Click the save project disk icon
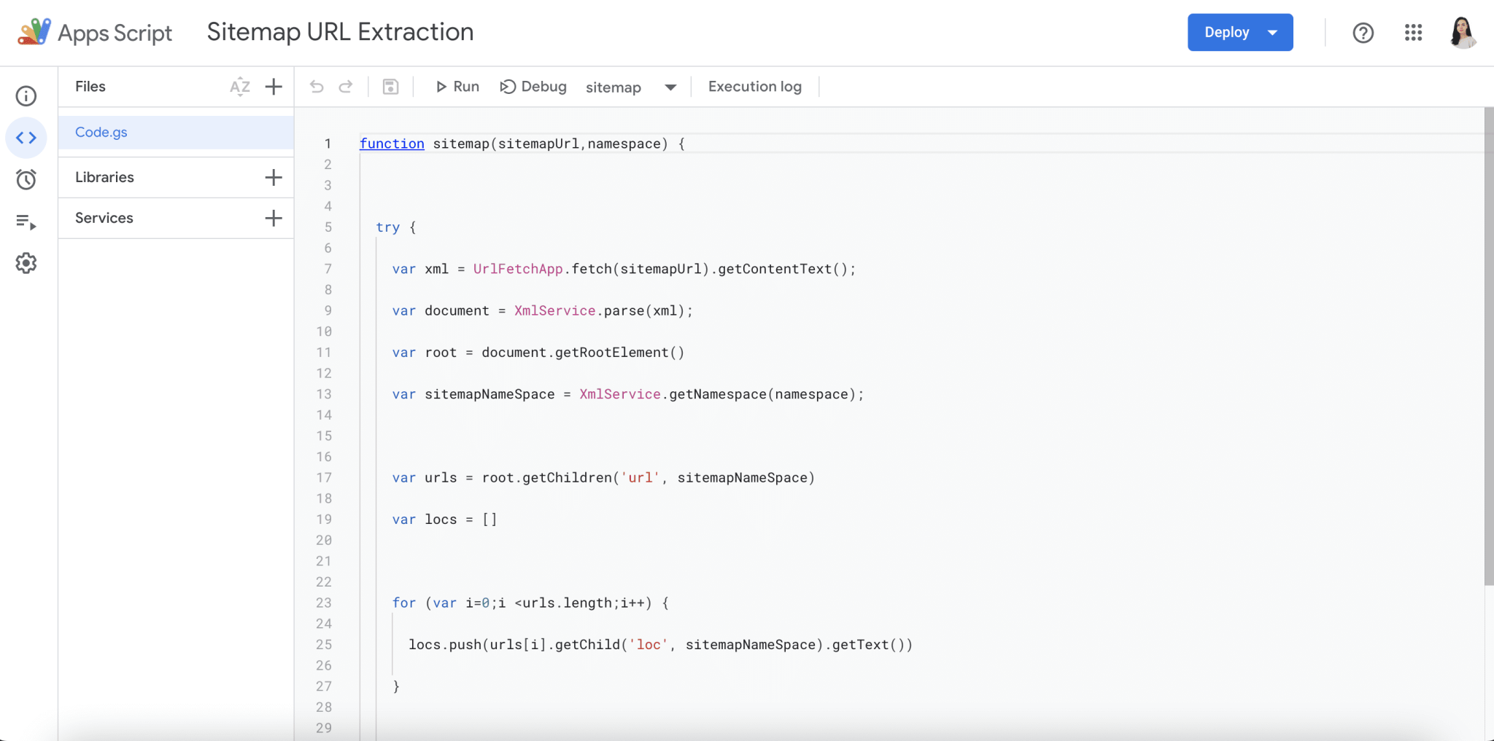 390,87
